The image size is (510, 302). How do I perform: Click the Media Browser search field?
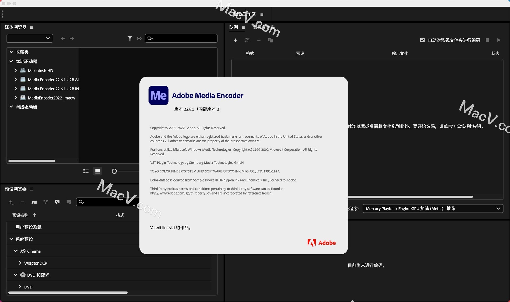point(181,38)
